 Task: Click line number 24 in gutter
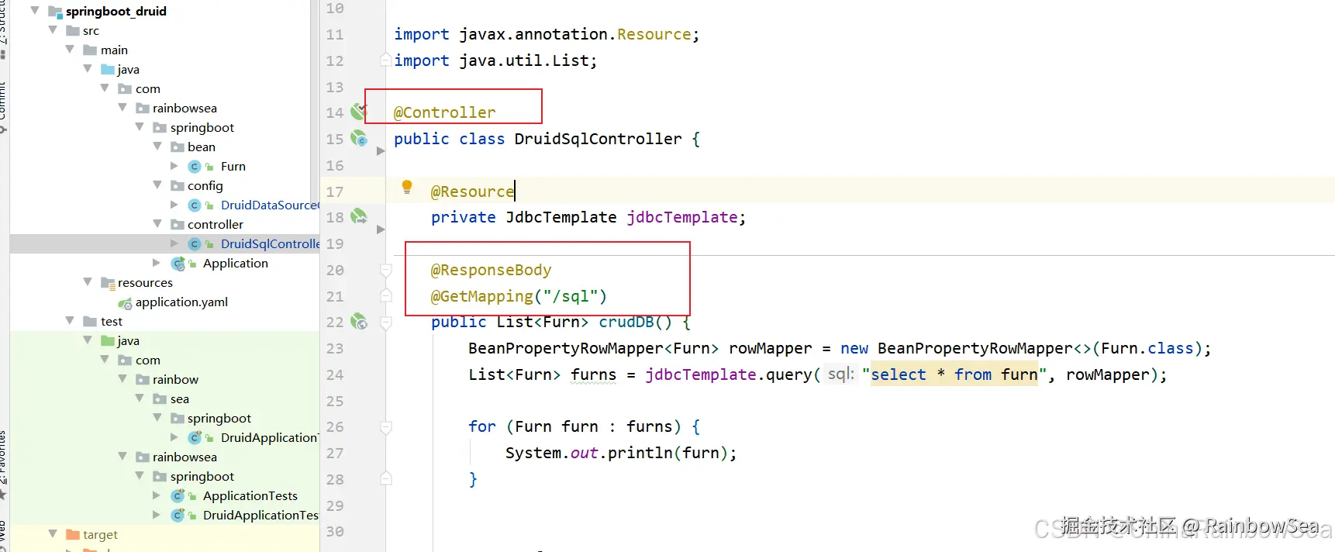pyautogui.click(x=335, y=374)
